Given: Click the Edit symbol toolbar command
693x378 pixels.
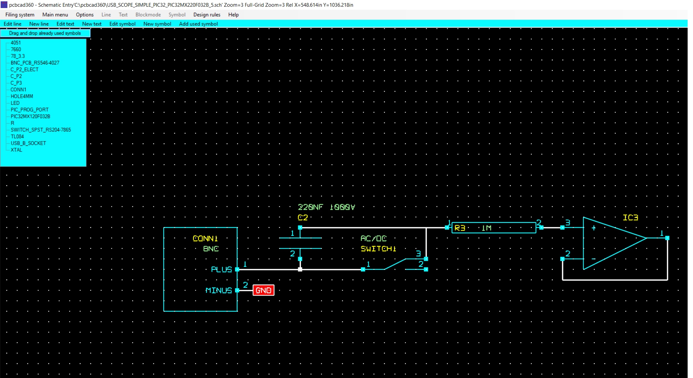Looking at the screenshot, I should [122, 24].
